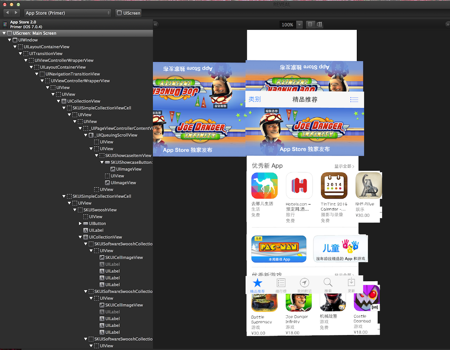The width and height of the screenshot is (450, 350).
Task: Tap the 搜索 magnifier tab icon in canvas
Action: coord(328,282)
